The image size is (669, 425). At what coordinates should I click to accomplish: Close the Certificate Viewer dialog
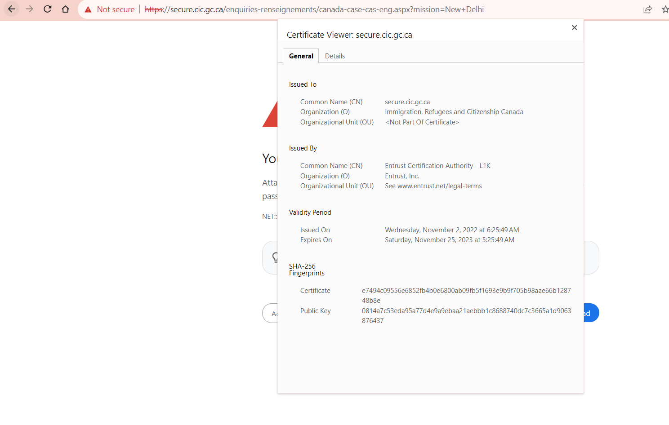coord(574,27)
